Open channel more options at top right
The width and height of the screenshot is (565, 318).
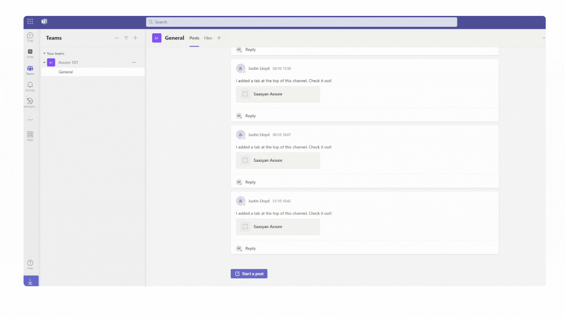544,38
